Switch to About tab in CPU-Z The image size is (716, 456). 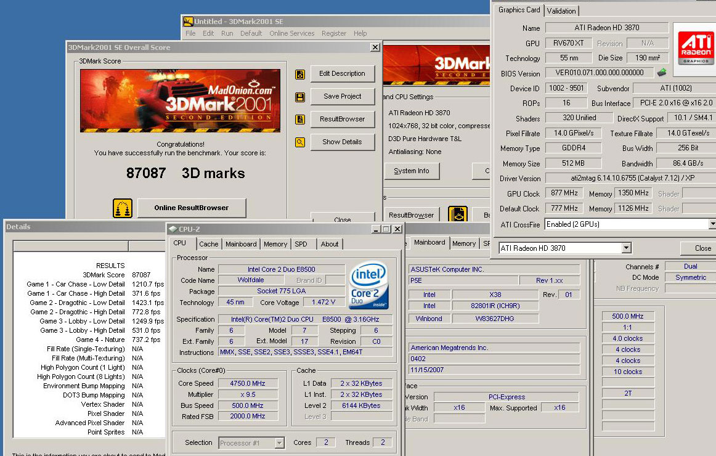[330, 244]
